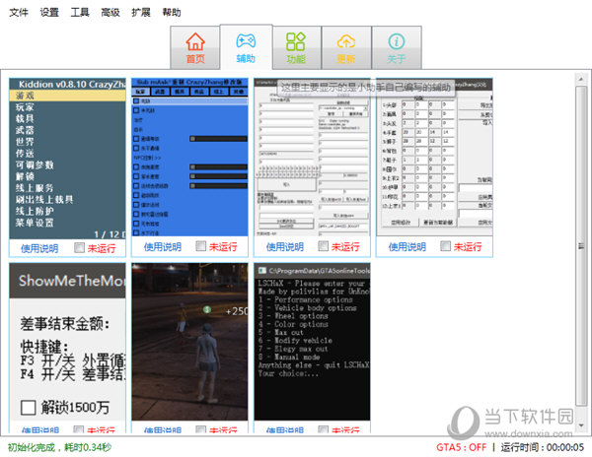Open the 功能 green grid icon
592x457 pixels.
coord(296,47)
